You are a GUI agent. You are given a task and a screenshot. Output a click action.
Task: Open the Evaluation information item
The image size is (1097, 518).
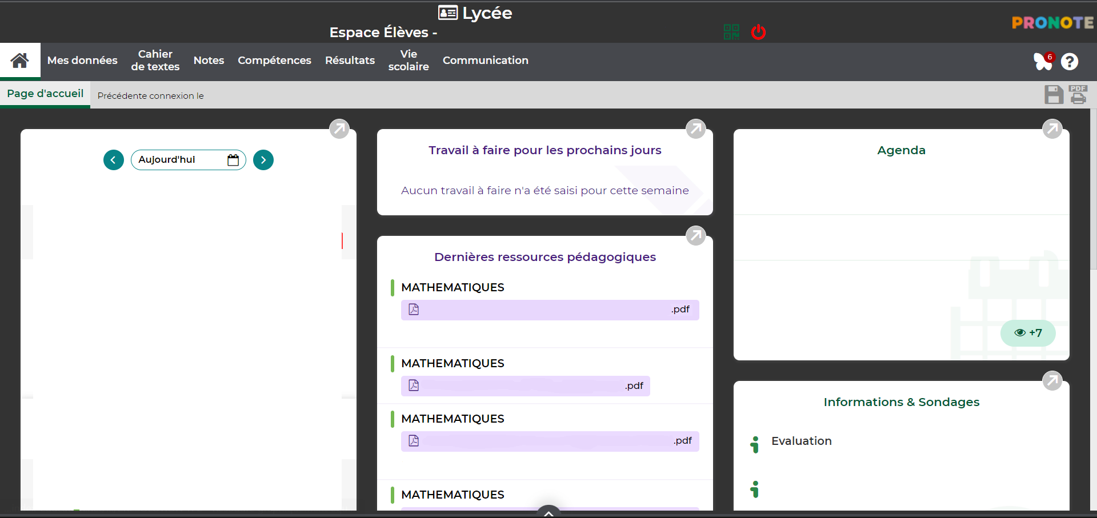(x=801, y=441)
